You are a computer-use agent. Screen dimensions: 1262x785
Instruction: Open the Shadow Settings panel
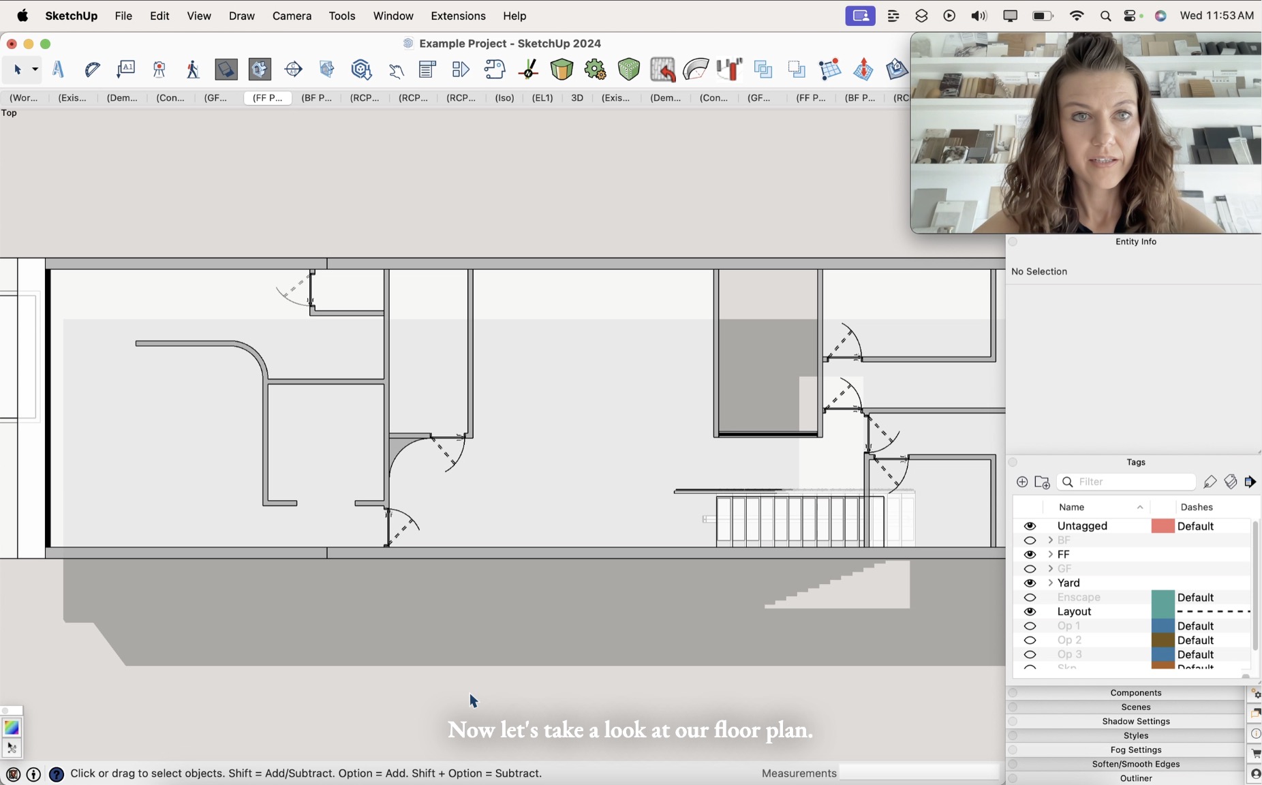point(1135,722)
